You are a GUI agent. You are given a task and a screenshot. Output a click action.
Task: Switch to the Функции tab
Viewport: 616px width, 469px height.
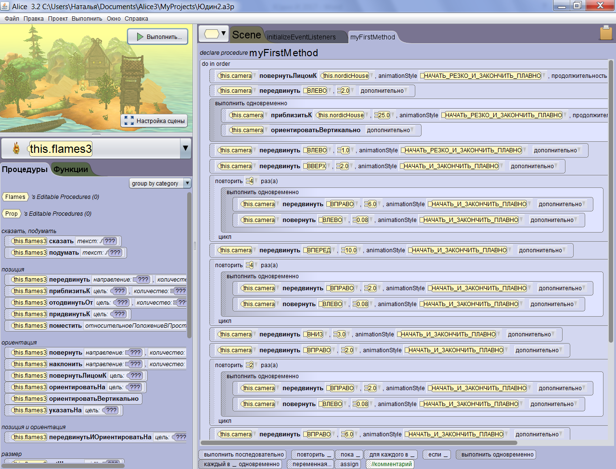(x=71, y=169)
